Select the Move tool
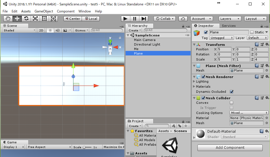The width and height of the screenshot is (270, 157). click(17, 19)
